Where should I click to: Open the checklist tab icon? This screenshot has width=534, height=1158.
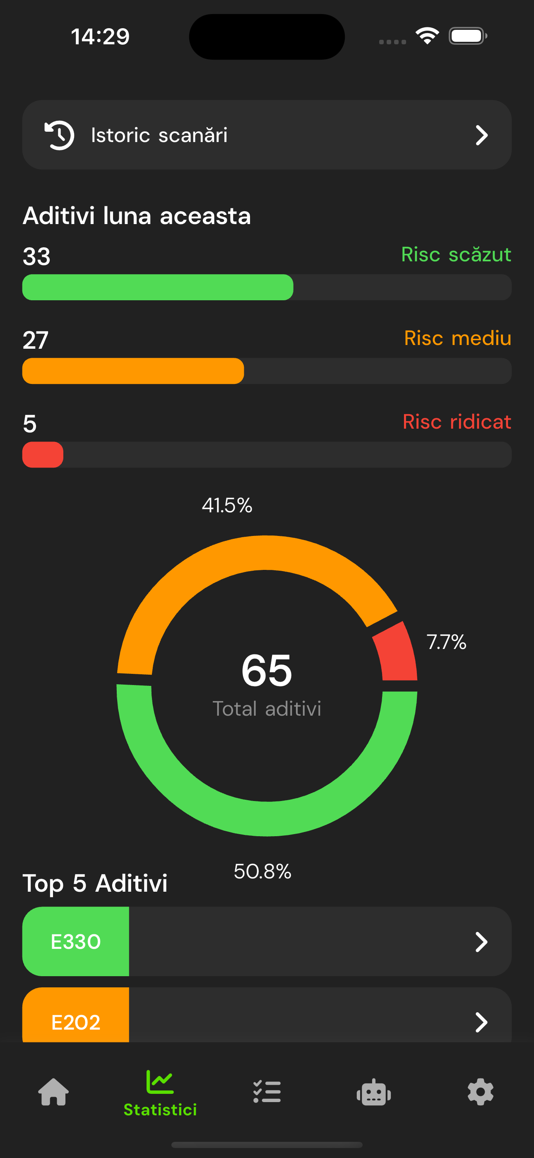pyautogui.click(x=267, y=1091)
